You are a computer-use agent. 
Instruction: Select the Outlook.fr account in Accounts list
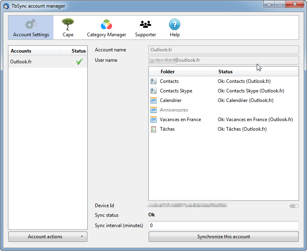48,62
